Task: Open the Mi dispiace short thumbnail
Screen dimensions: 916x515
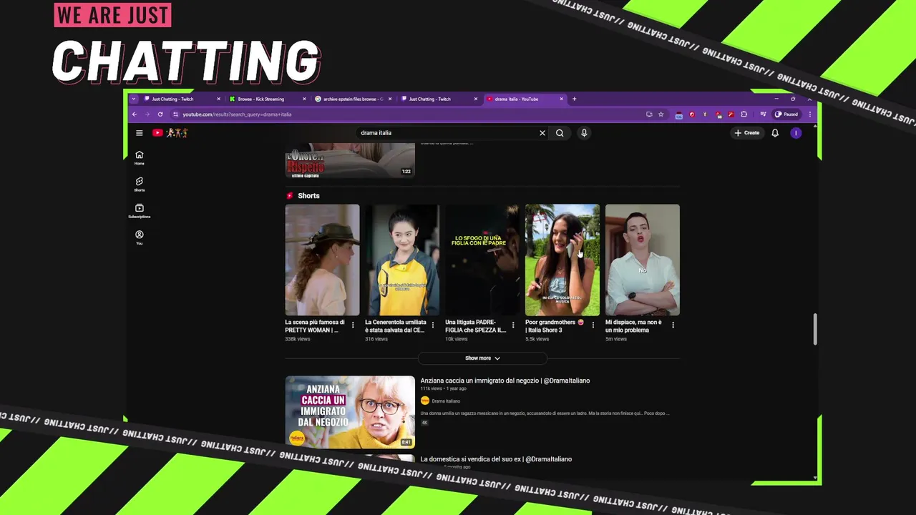Action: click(x=643, y=260)
